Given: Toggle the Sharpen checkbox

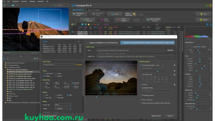Looking at the screenshot, I should tap(141, 84).
